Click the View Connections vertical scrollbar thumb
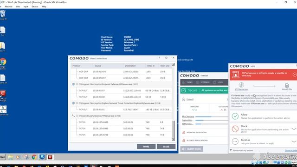Viewport: 297px width, 167px height. click(x=173, y=129)
